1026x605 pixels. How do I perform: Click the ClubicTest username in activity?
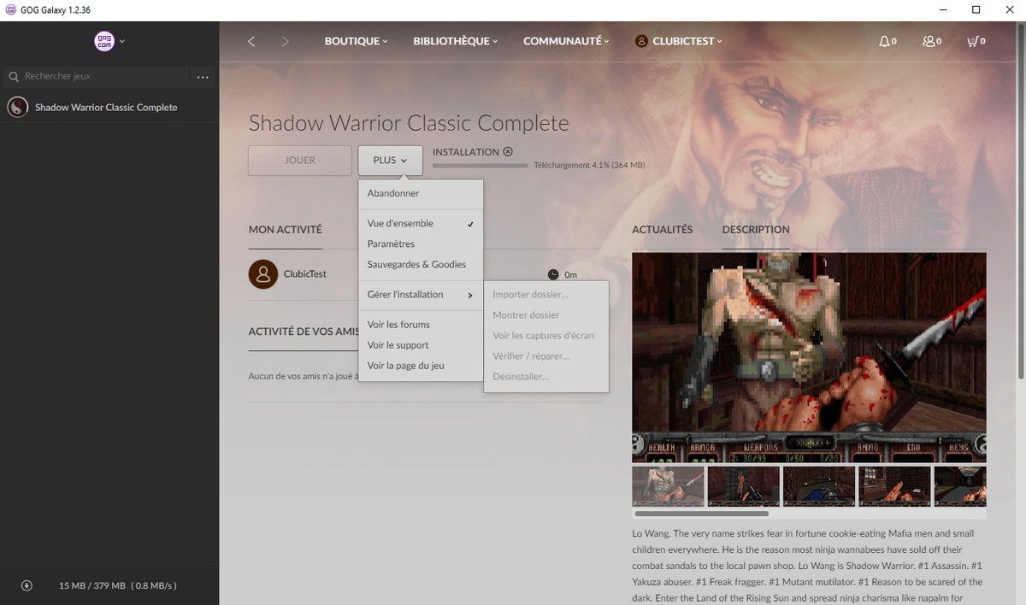tap(305, 274)
